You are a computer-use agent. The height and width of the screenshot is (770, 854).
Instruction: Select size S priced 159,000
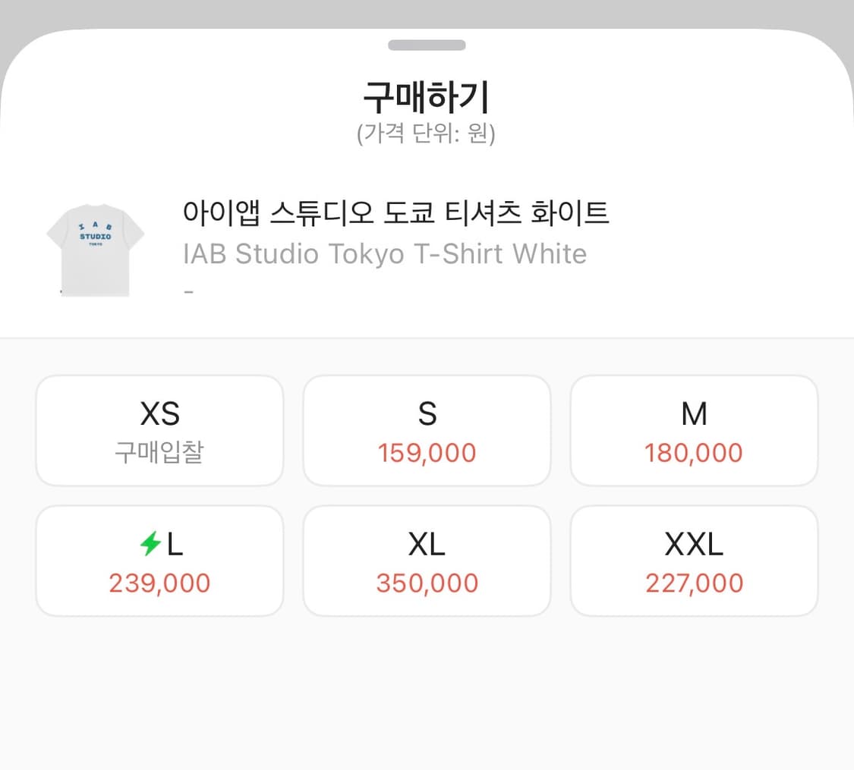pyautogui.click(x=427, y=430)
